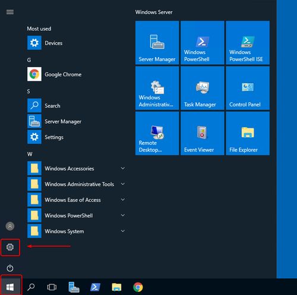Click the Power icon in the sidebar
297x295 pixels.
pos(10,268)
